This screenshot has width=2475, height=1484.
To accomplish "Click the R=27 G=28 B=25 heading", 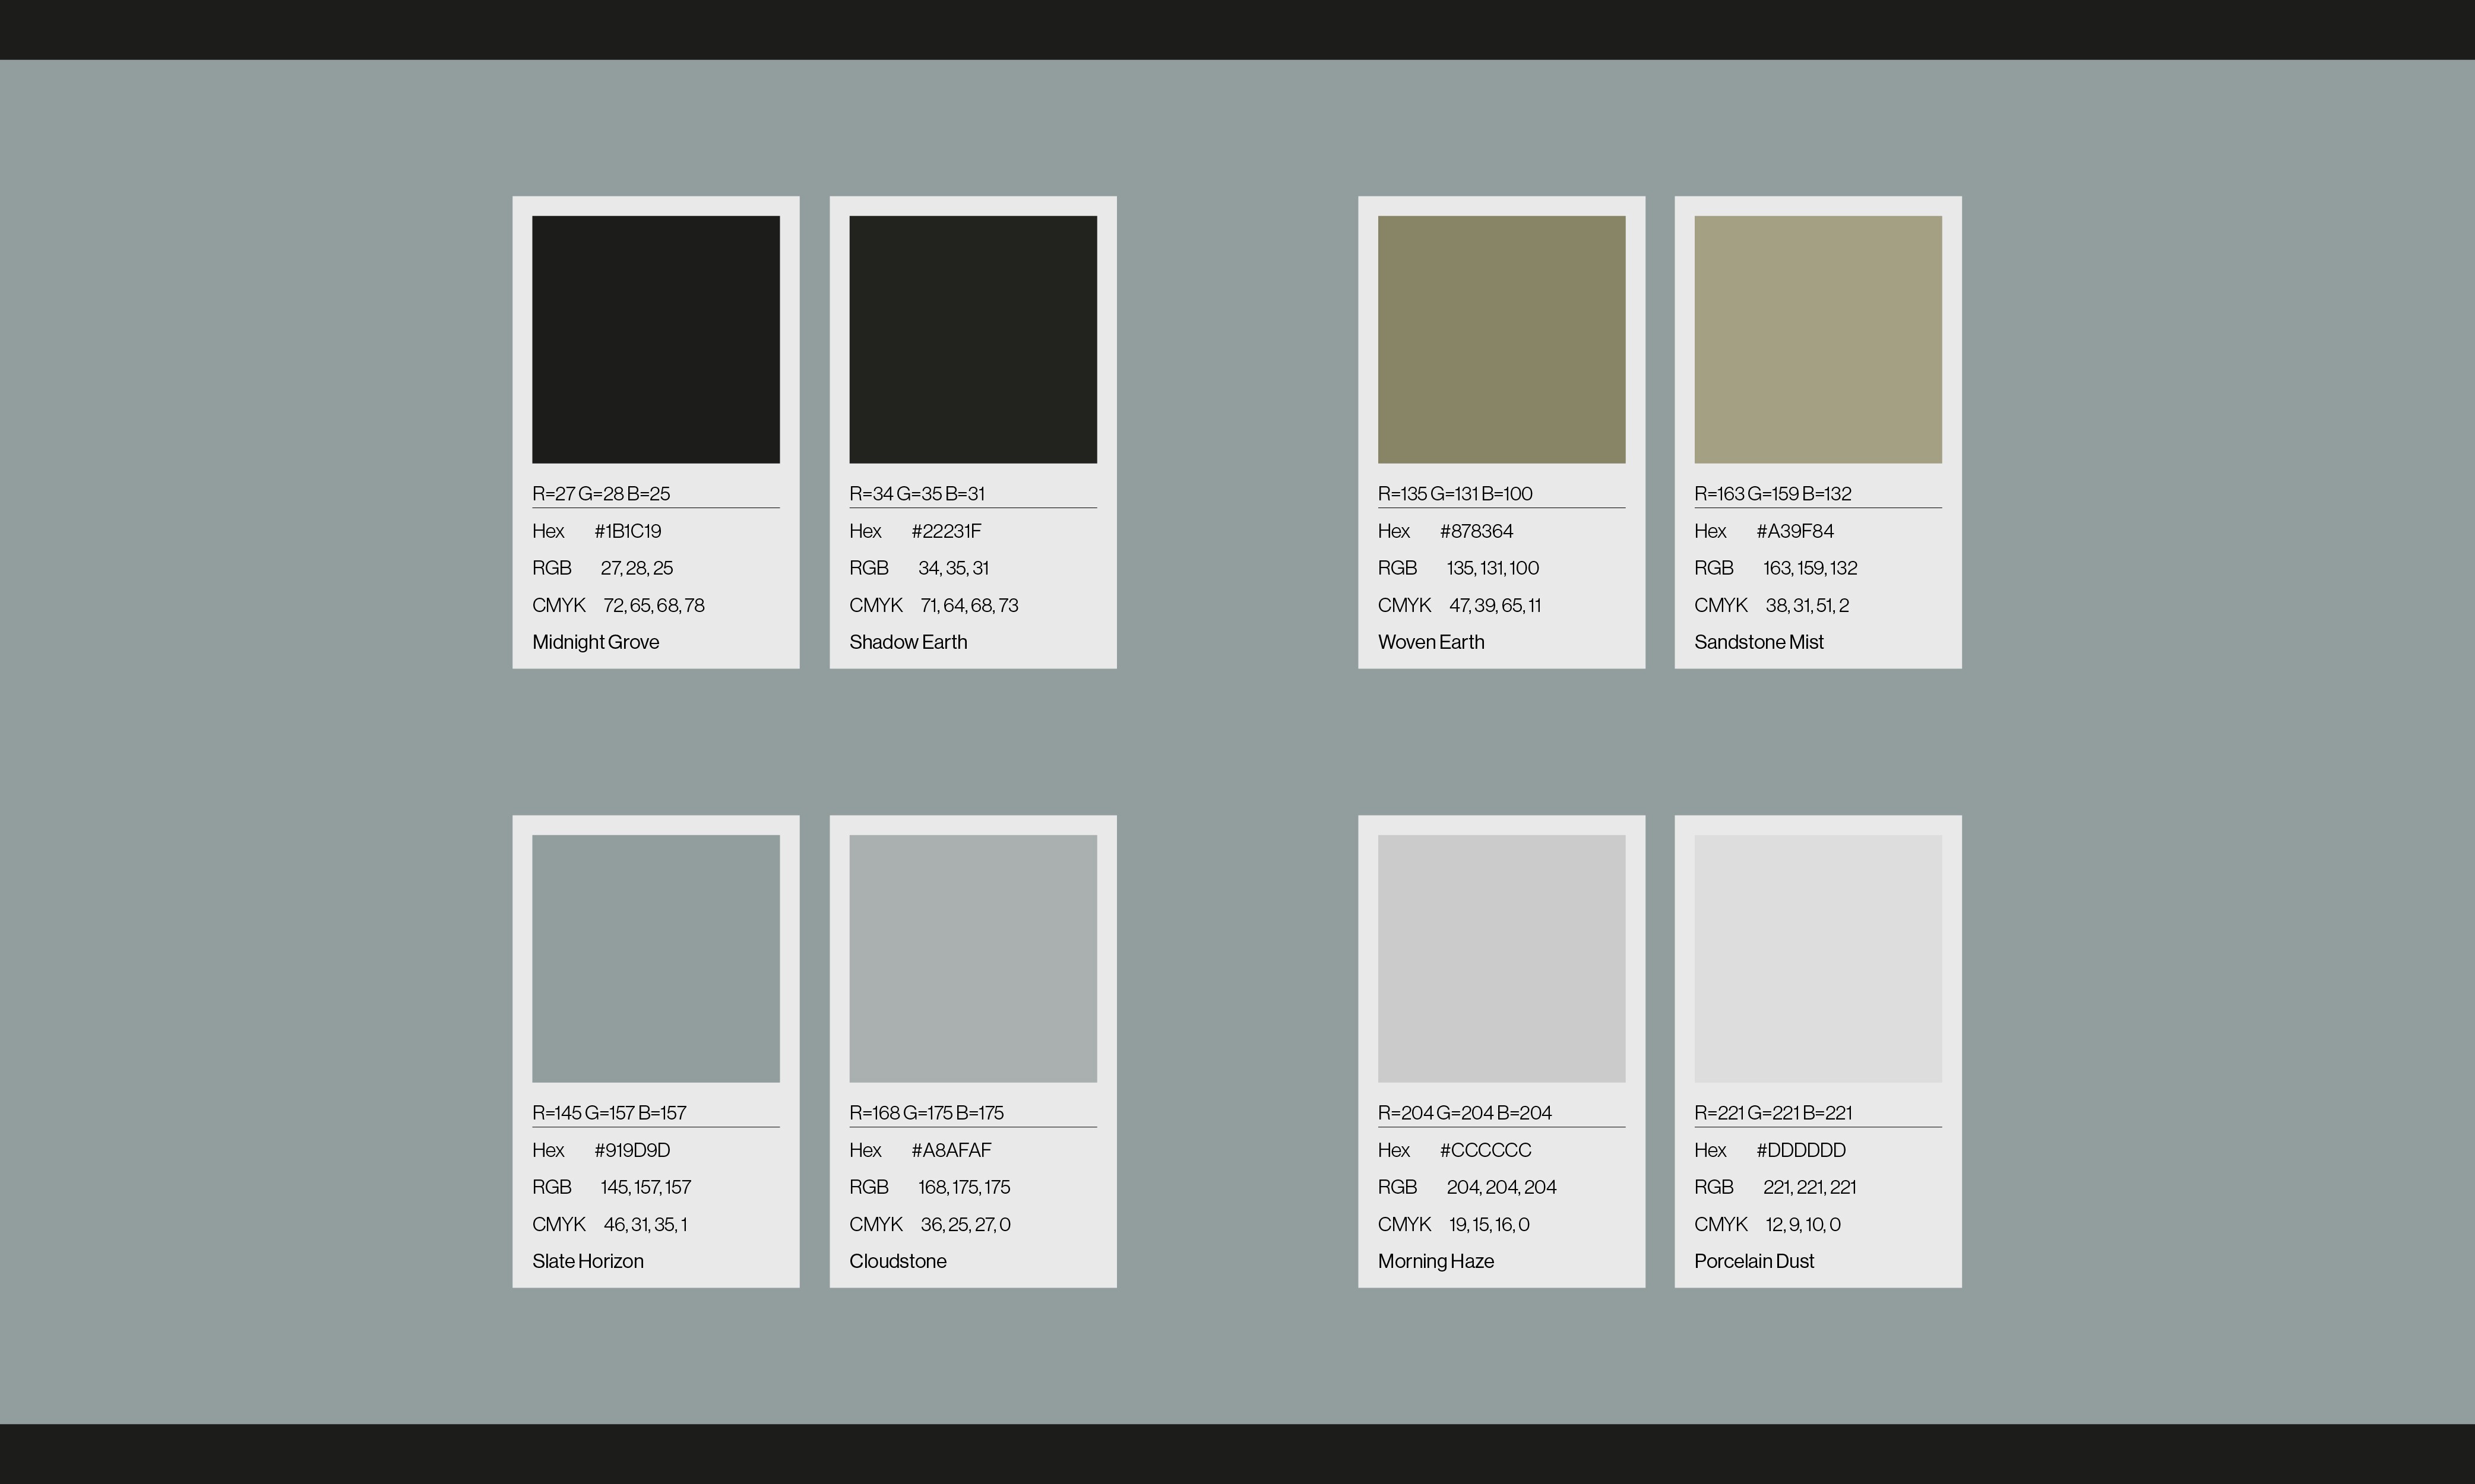I will click(600, 493).
